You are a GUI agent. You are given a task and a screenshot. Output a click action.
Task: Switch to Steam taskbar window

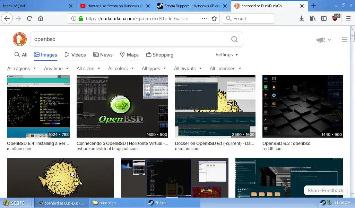pyautogui.click(x=173, y=203)
